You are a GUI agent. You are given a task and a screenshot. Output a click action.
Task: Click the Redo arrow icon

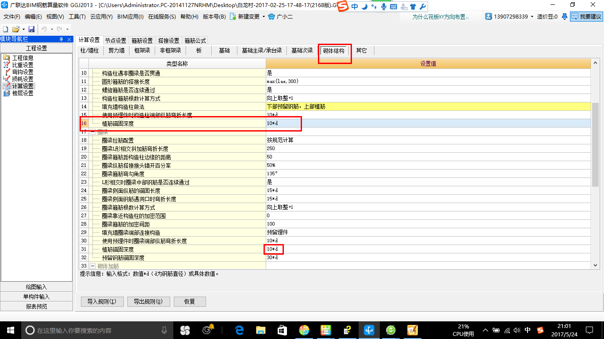tap(59, 29)
